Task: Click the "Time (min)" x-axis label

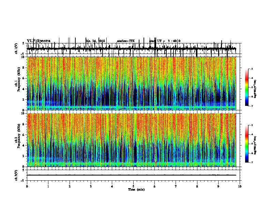Action: [136, 190]
